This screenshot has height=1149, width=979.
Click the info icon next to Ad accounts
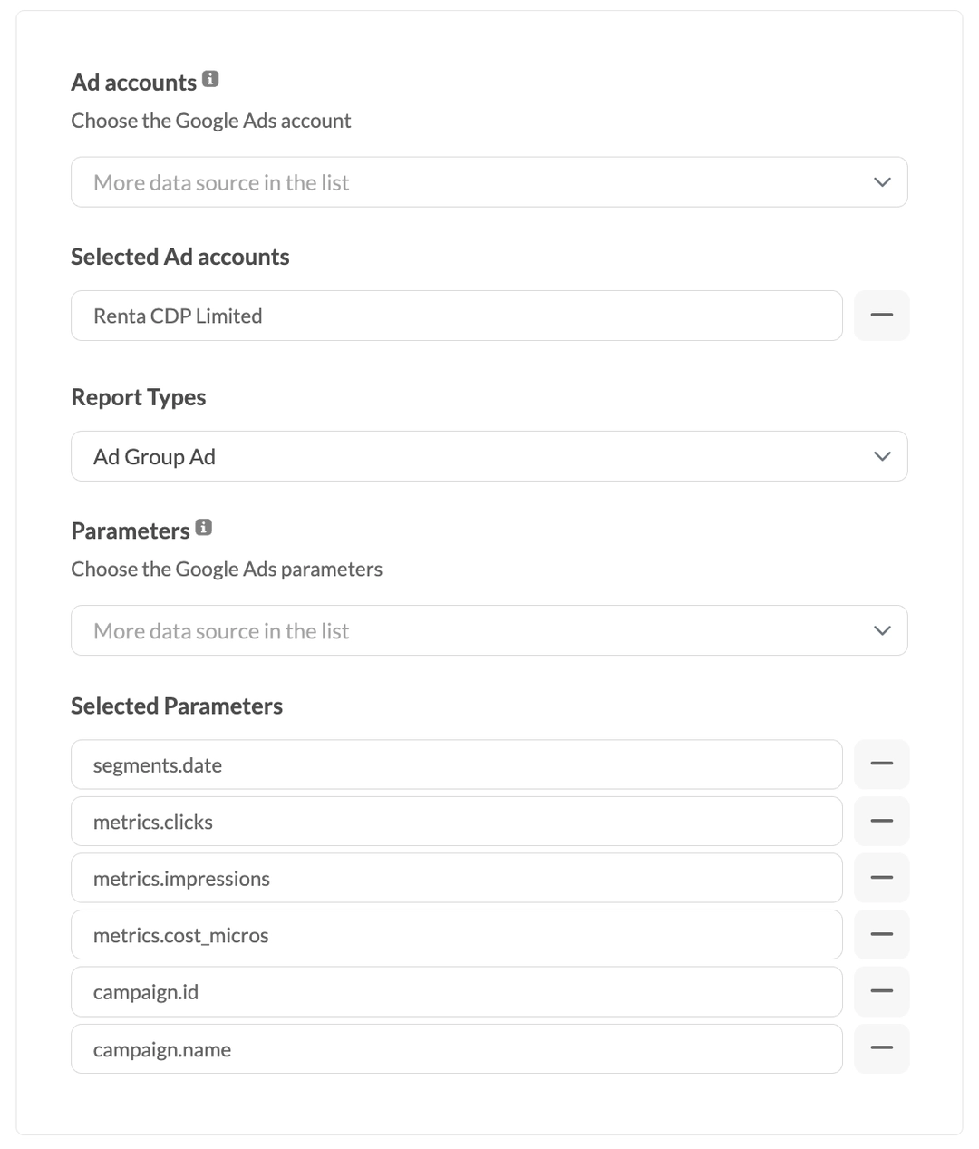coord(211,80)
